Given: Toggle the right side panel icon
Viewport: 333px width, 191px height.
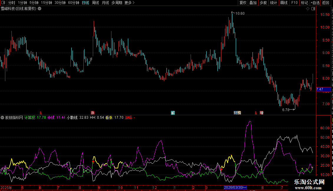Looking at the screenshot, I should coord(313,9).
